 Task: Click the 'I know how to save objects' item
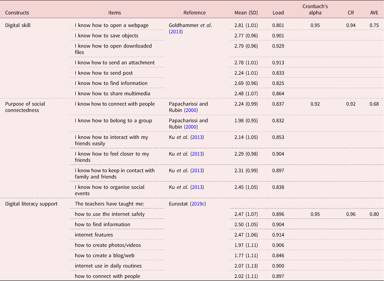[106, 36]
